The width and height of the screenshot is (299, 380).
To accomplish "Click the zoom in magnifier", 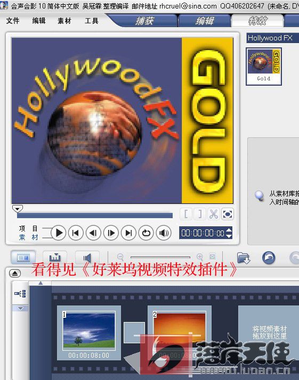I will pyautogui.click(x=200, y=257).
